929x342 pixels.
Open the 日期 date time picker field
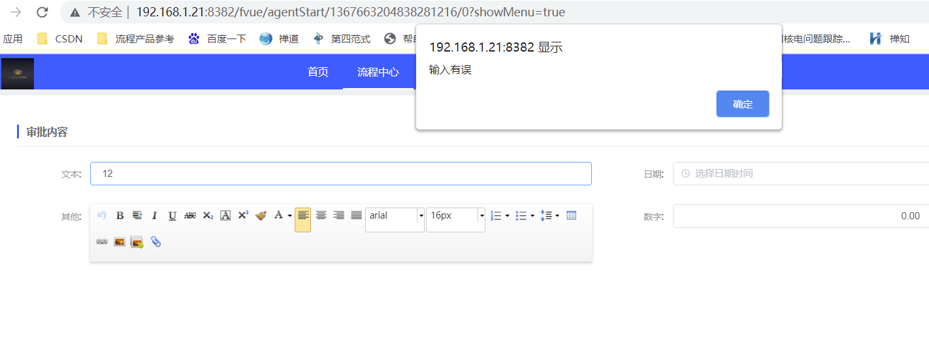tap(801, 174)
